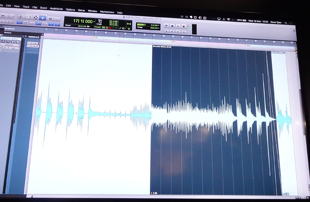The width and height of the screenshot is (310, 202).
Task: Click the Outro marker in markers ruler
Action: click(x=248, y=45)
